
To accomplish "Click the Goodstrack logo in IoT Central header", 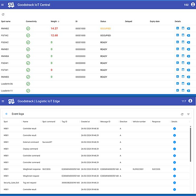I will [x=11, y=5].
